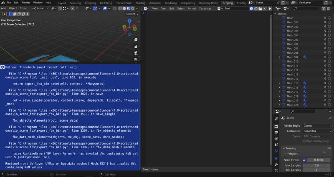Image resolution: width=334 pixels, height=177 pixels.
Task: Select solid viewport shading
Action: (x=124, y=9)
